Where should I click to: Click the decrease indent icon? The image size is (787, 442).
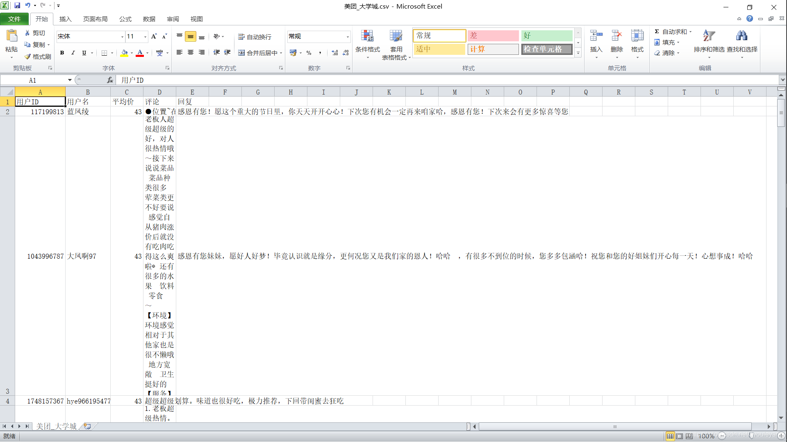216,52
